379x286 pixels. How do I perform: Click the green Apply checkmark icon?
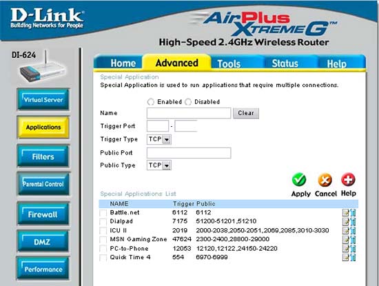pyautogui.click(x=299, y=179)
